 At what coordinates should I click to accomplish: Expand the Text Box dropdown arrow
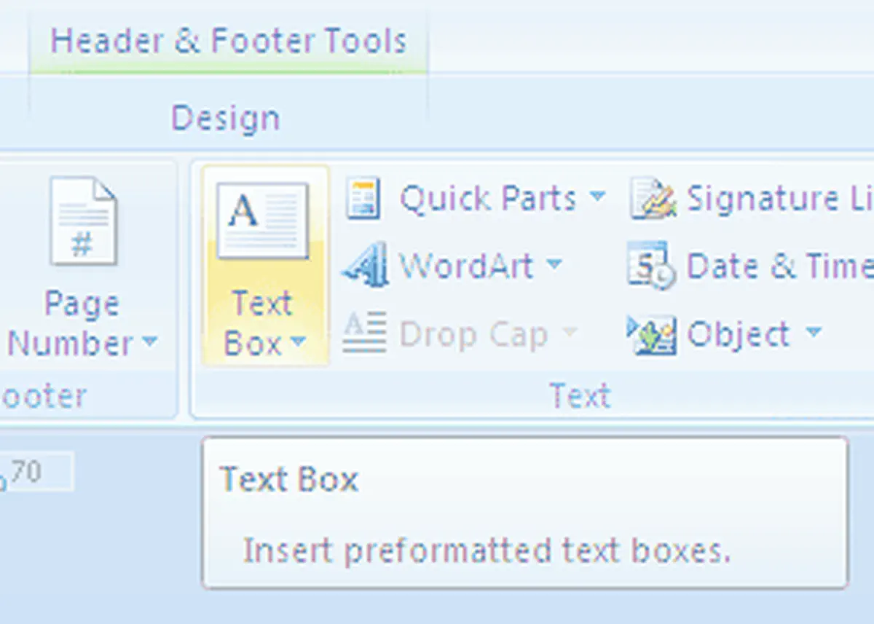point(298,341)
